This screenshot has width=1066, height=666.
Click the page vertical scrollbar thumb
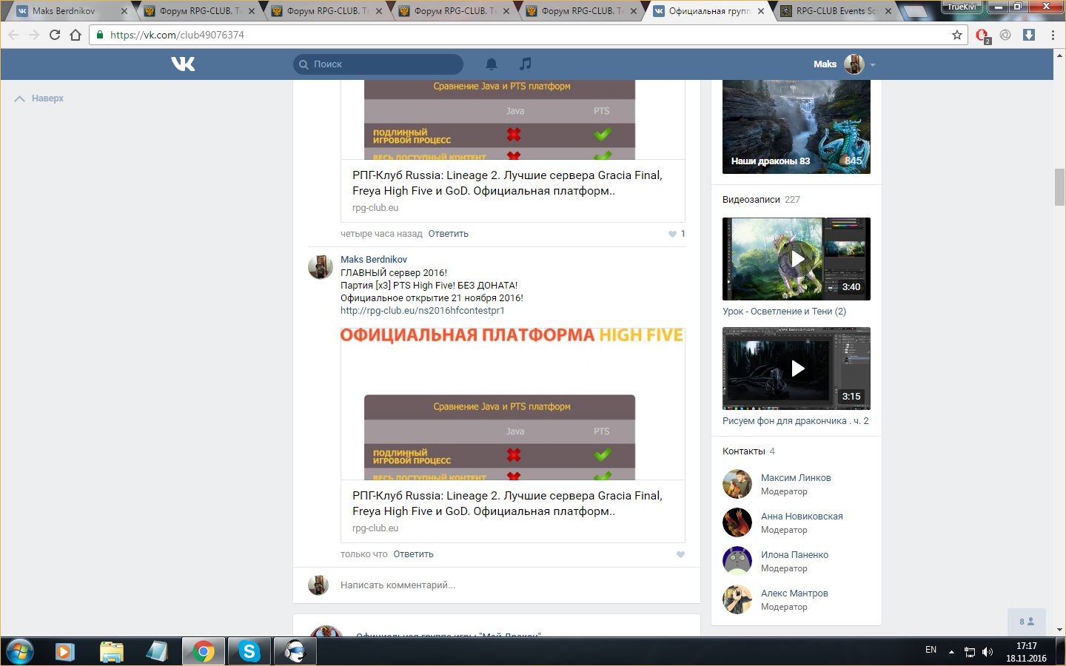1059,187
